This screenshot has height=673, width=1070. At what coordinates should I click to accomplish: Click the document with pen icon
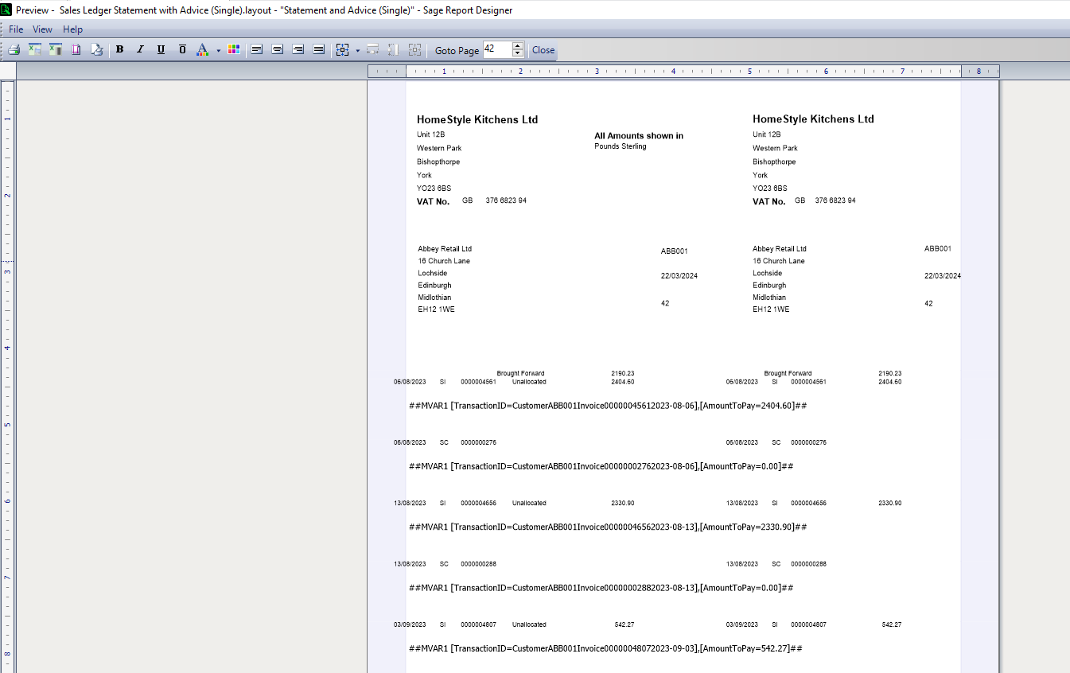[x=96, y=49]
